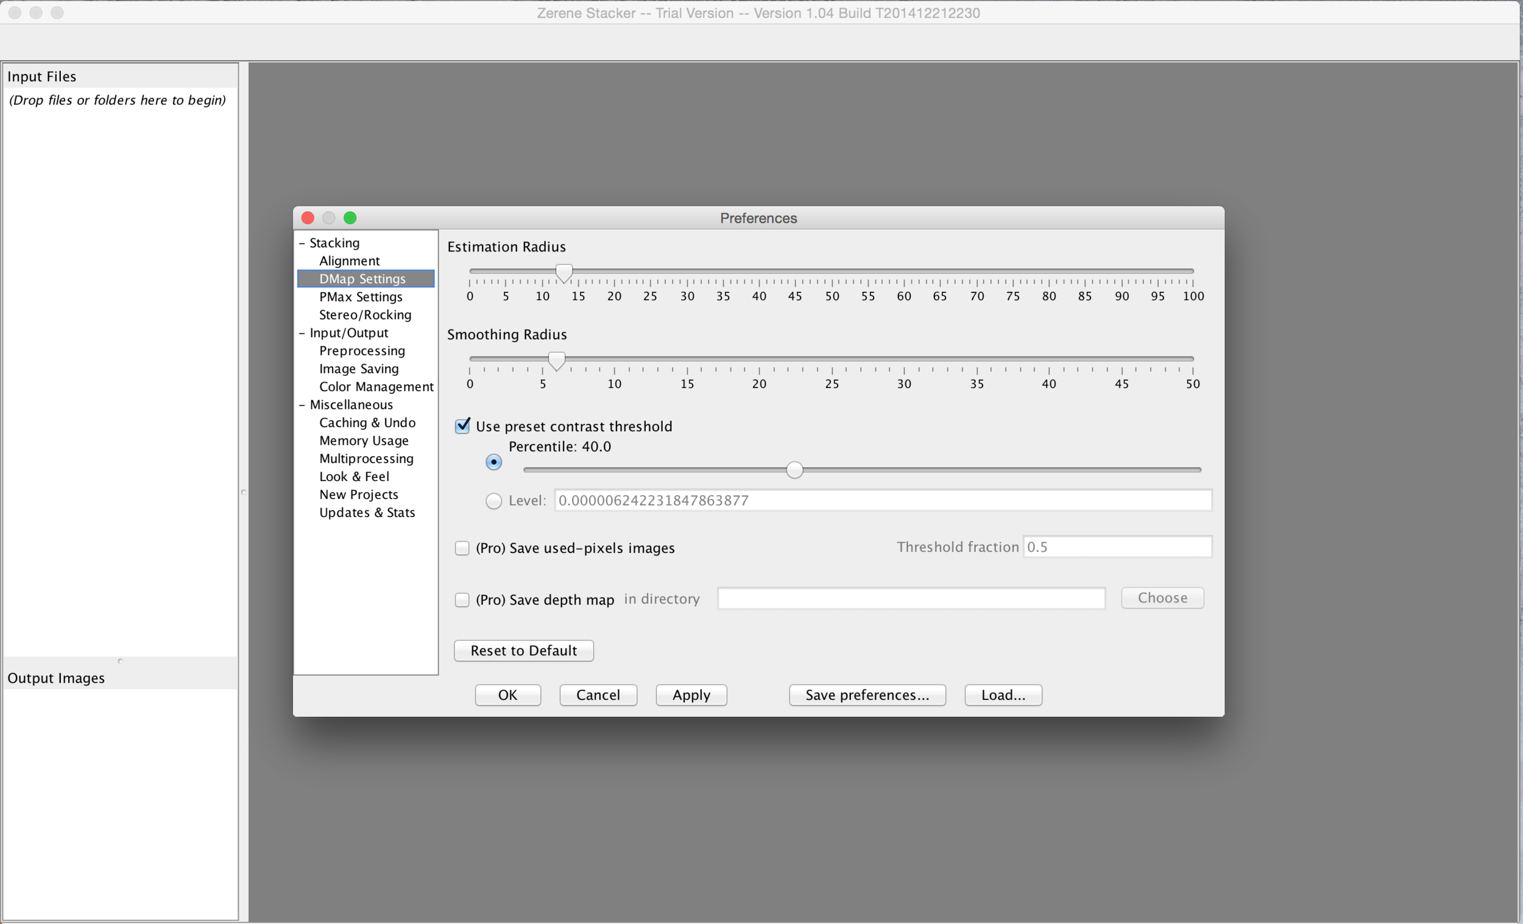Click Reset to Default button

click(x=523, y=650)
